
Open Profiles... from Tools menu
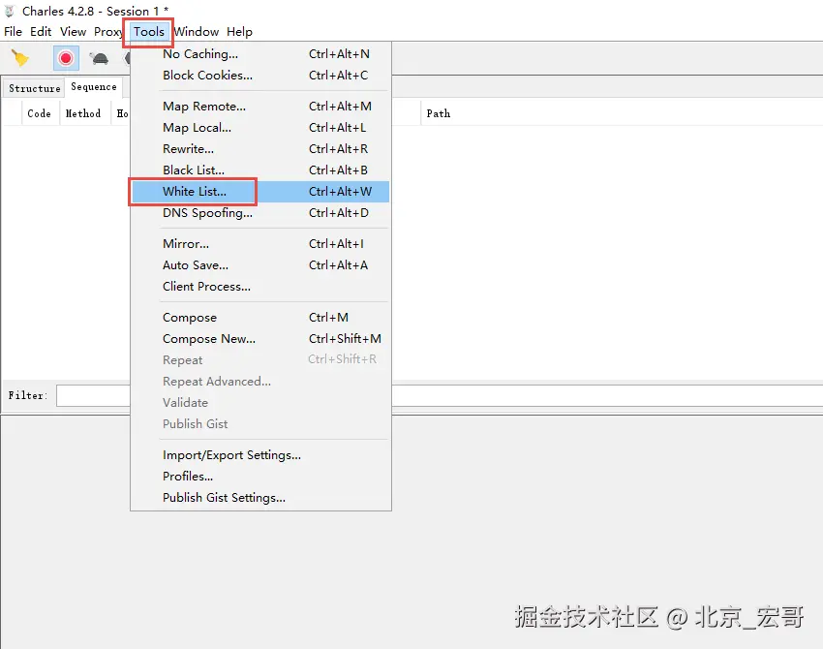coord(259,477)
